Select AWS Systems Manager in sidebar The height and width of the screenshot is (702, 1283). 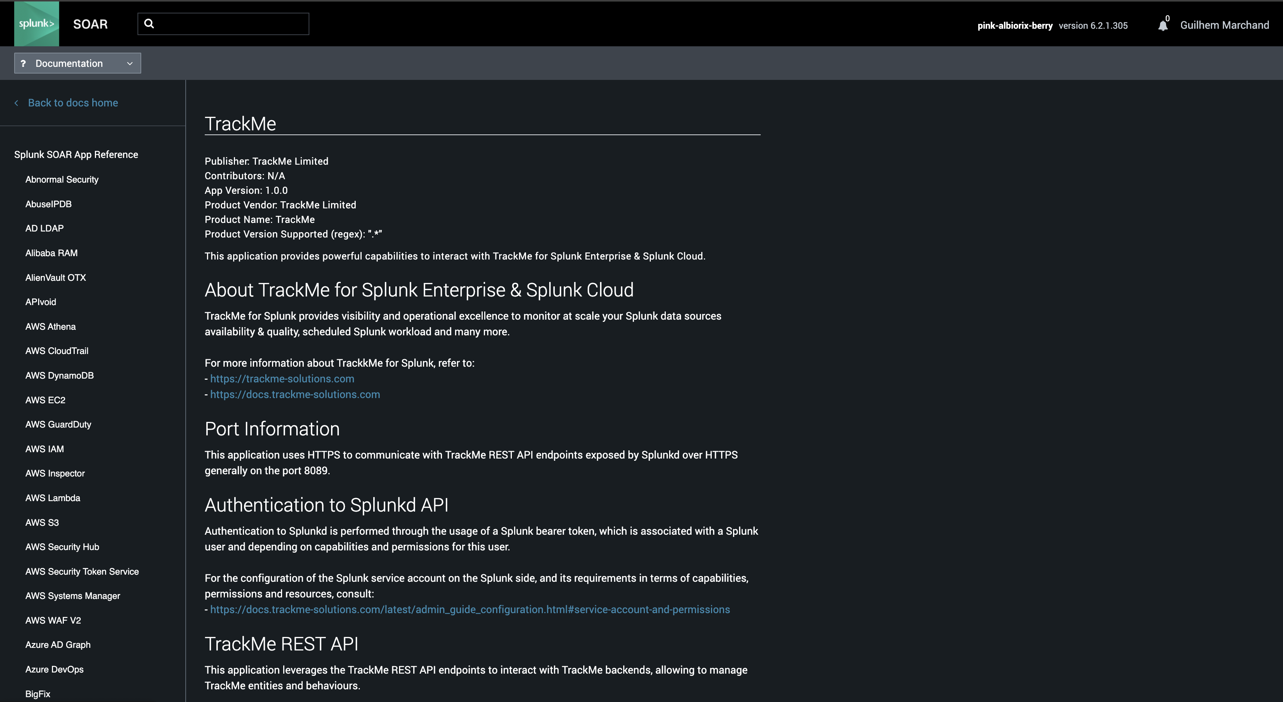pos(73,596)
